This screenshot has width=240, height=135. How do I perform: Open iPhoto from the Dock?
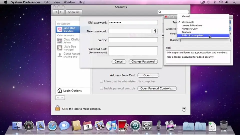coord(99,126)
